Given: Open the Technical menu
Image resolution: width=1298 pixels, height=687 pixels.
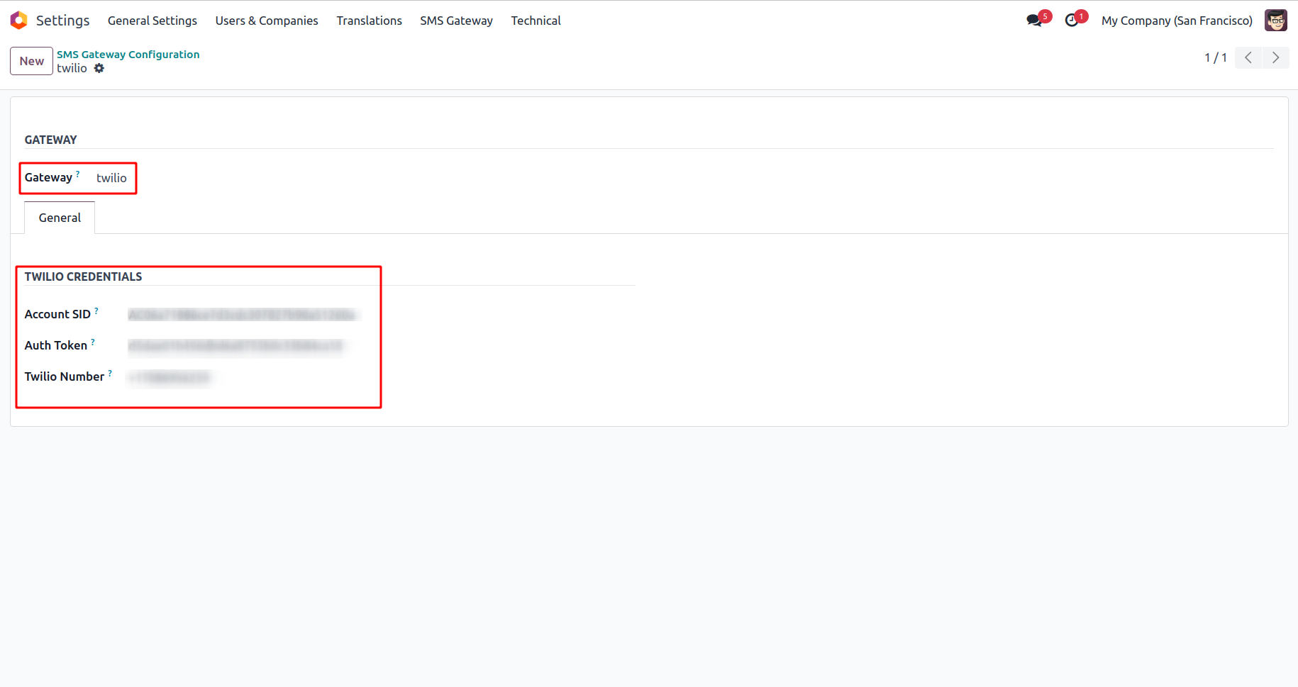Looking at the screenshot, I should click(536, 21).
